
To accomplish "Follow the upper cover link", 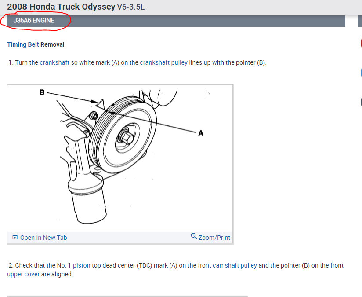I will (x=23, y=274).
